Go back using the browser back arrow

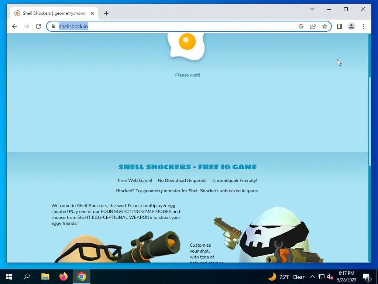pyautogui.click(x=15, y=26)
